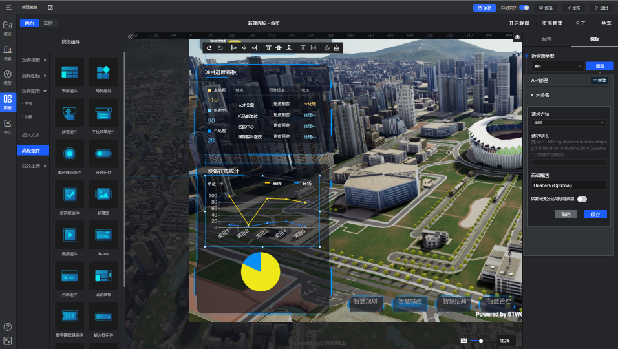This screenshot has width=618, height=349.
Task: Align selected elements to top edge
Action: click(268, 48)
